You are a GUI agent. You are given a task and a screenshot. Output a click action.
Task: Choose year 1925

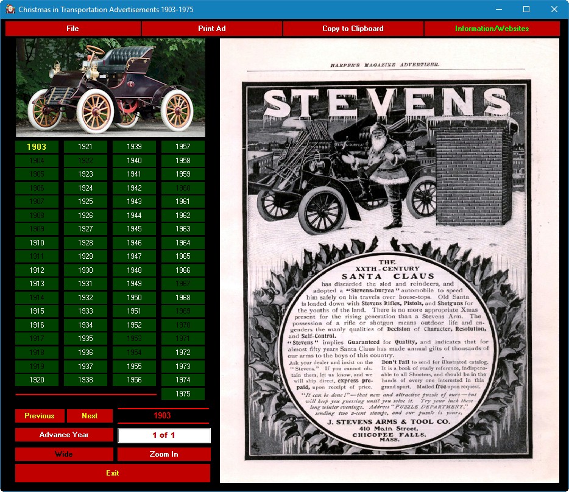coord(85,202)
